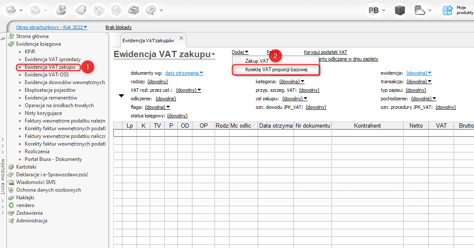The width and height of the screenshot is (474, 248).
Task: Click ozn. procedury JPK_VAT (dowolny) link
Action: point(445,107)
